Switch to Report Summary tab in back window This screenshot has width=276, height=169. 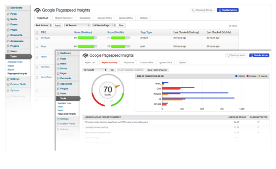click(64, 18)
